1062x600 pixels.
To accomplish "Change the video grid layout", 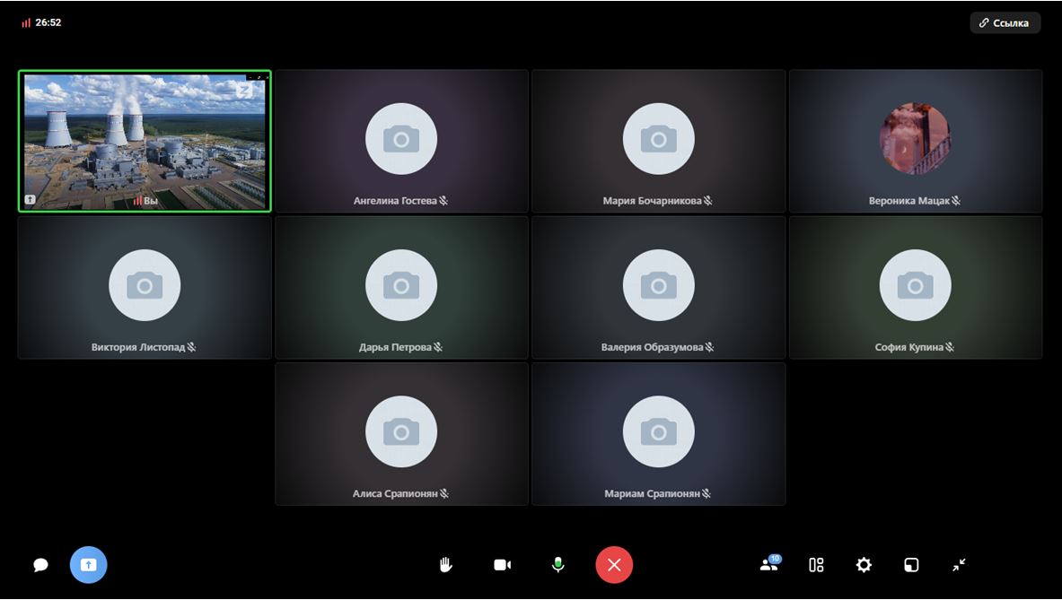I will point(816,565).
